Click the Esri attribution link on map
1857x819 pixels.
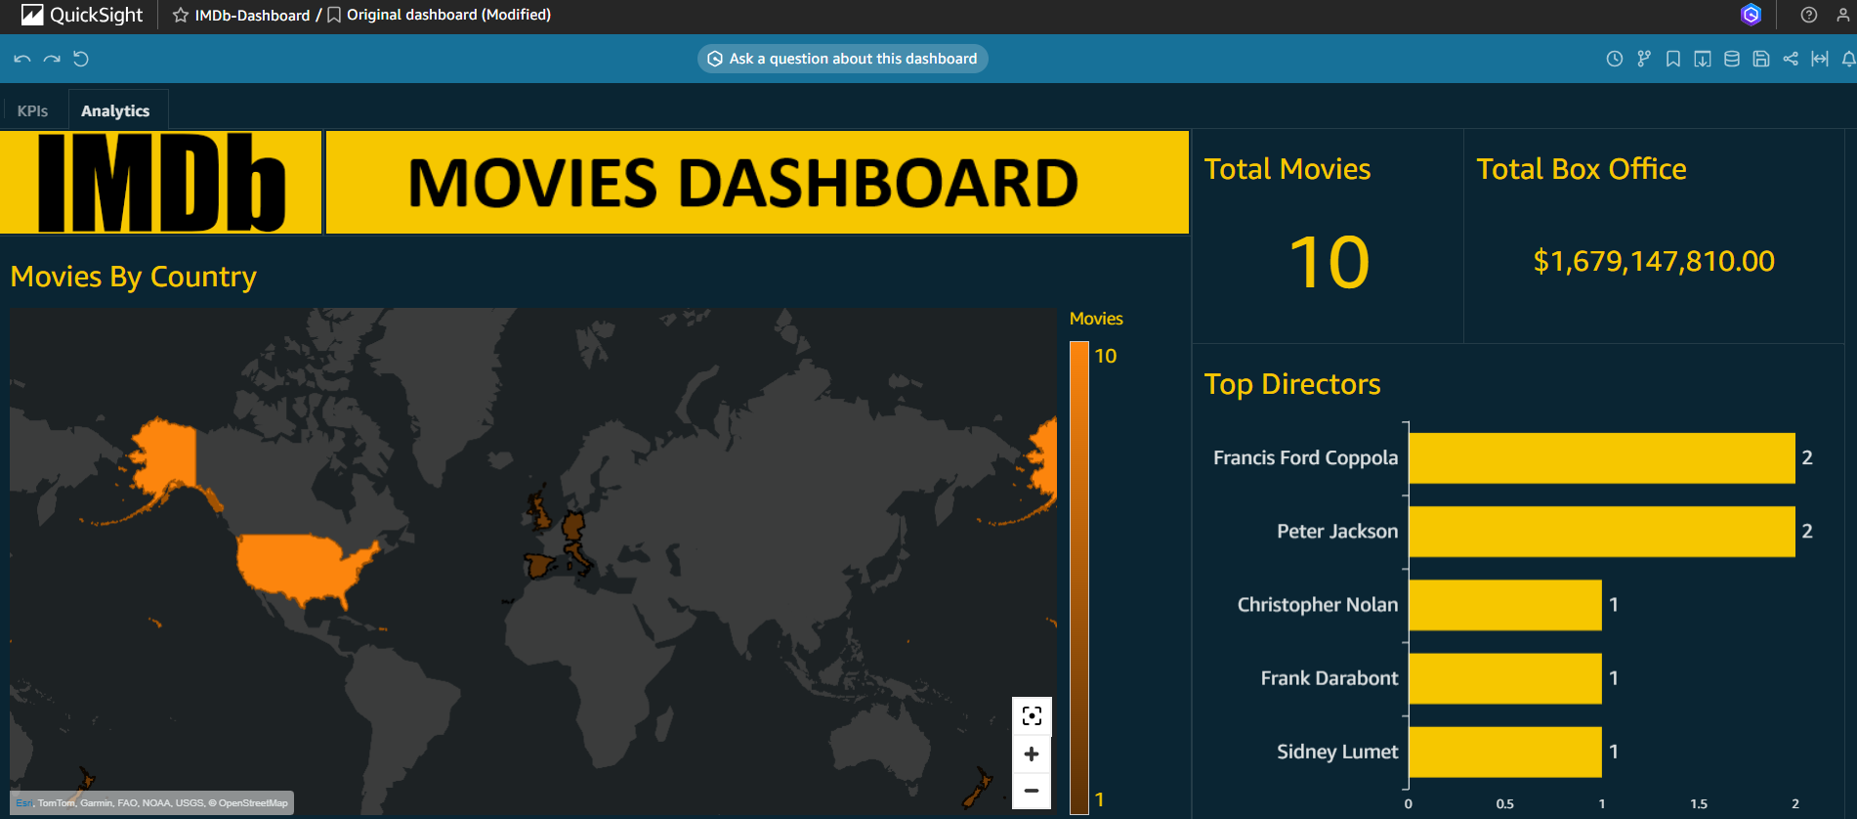tap(24, 803)
